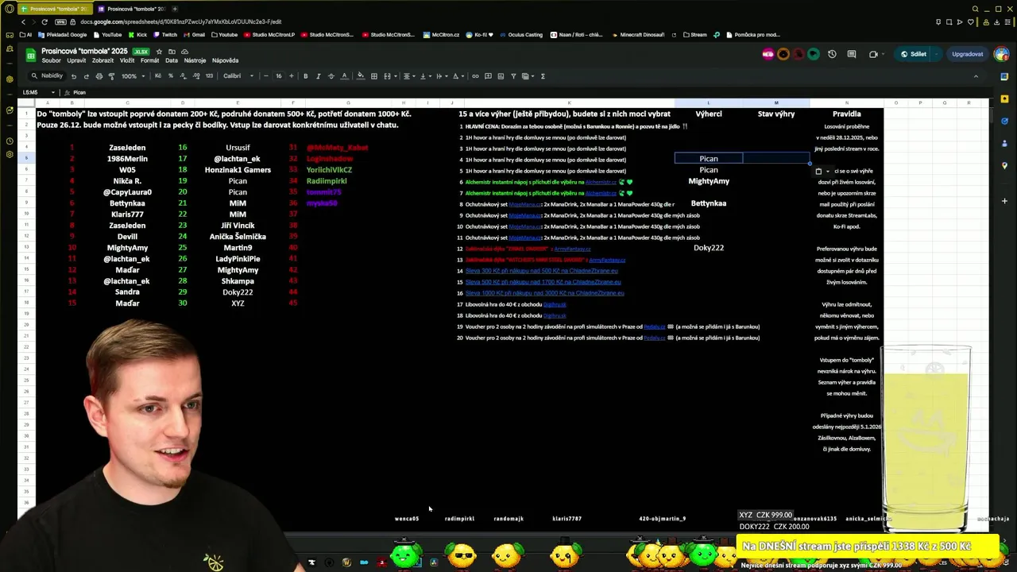Open the Soubor menu
This screenshot has height=572, width=1017.
(x=51, y=60)
